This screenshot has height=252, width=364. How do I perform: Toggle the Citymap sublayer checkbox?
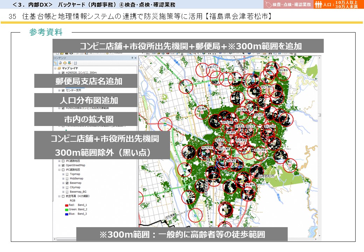click(x=67, y=187)
